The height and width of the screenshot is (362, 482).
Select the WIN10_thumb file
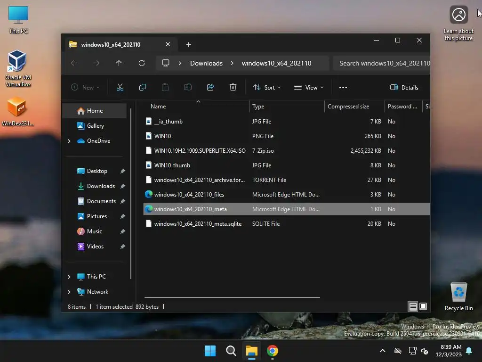[287, 165]
